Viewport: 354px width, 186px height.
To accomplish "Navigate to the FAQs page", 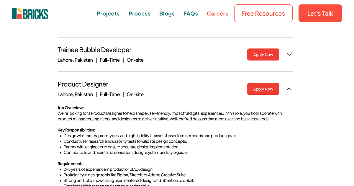I will click(191, 14).
